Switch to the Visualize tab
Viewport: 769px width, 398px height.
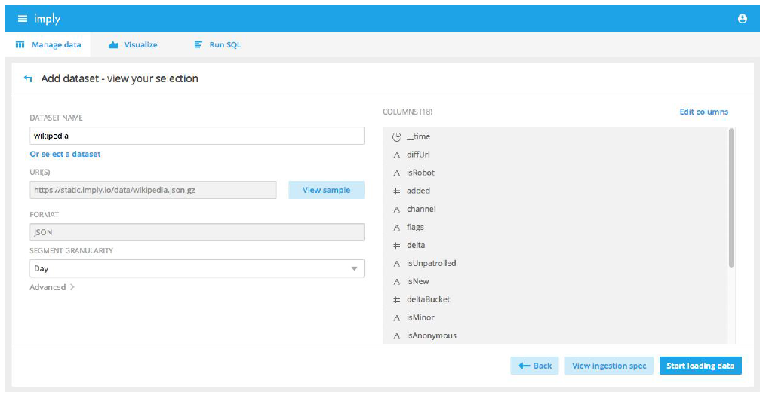tap(133, 45)
